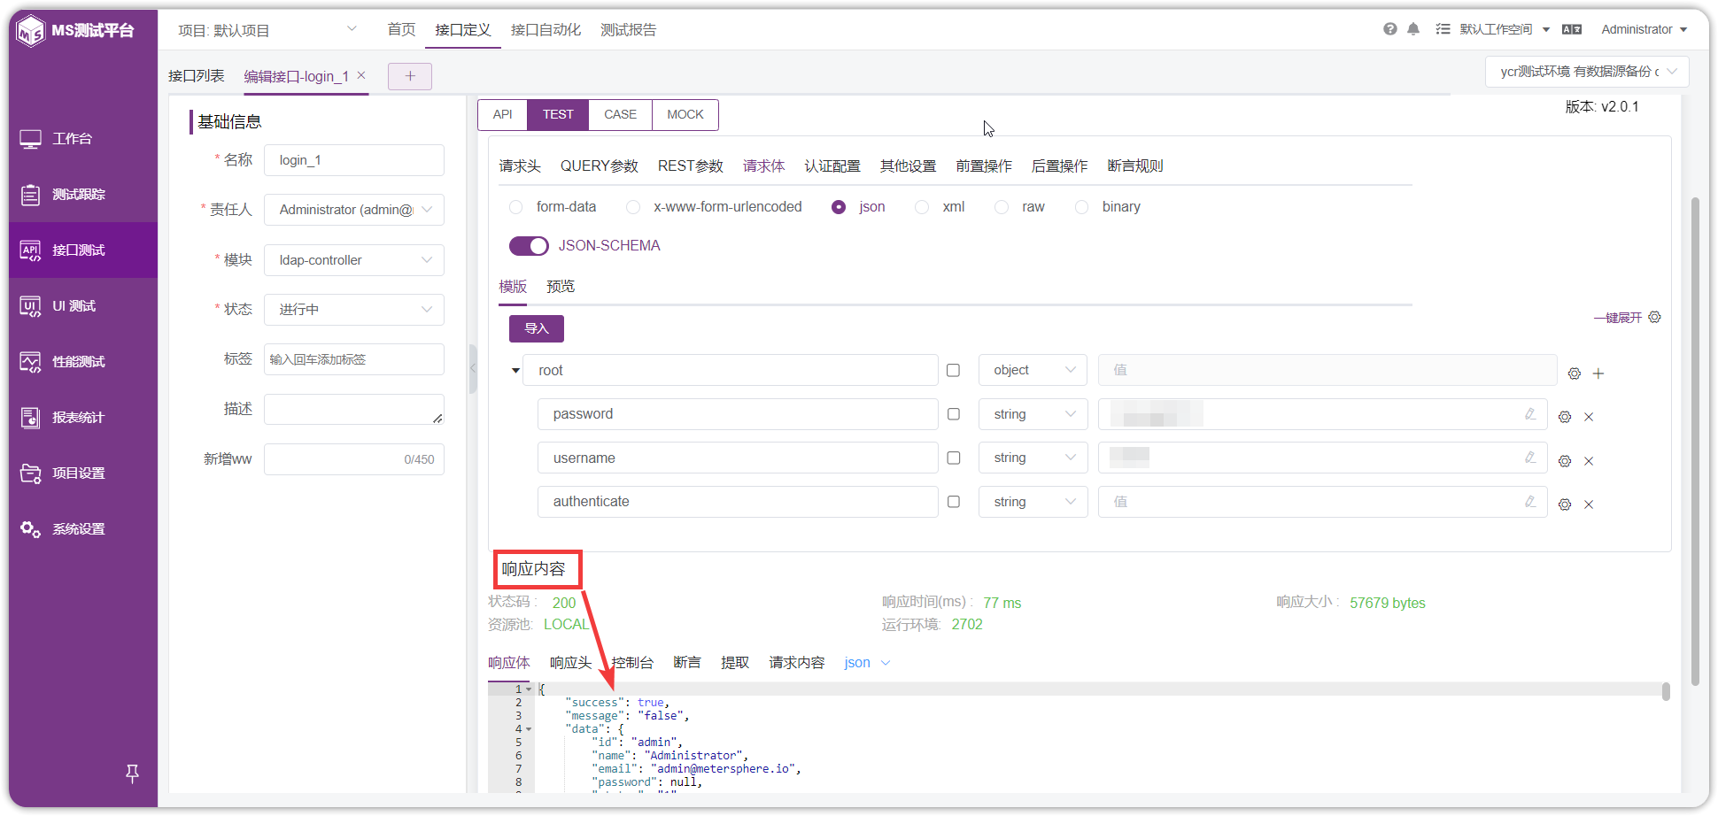This screenshot has width=1718, height=816.
Task: Select the json radio button
Action: [839, 207]
